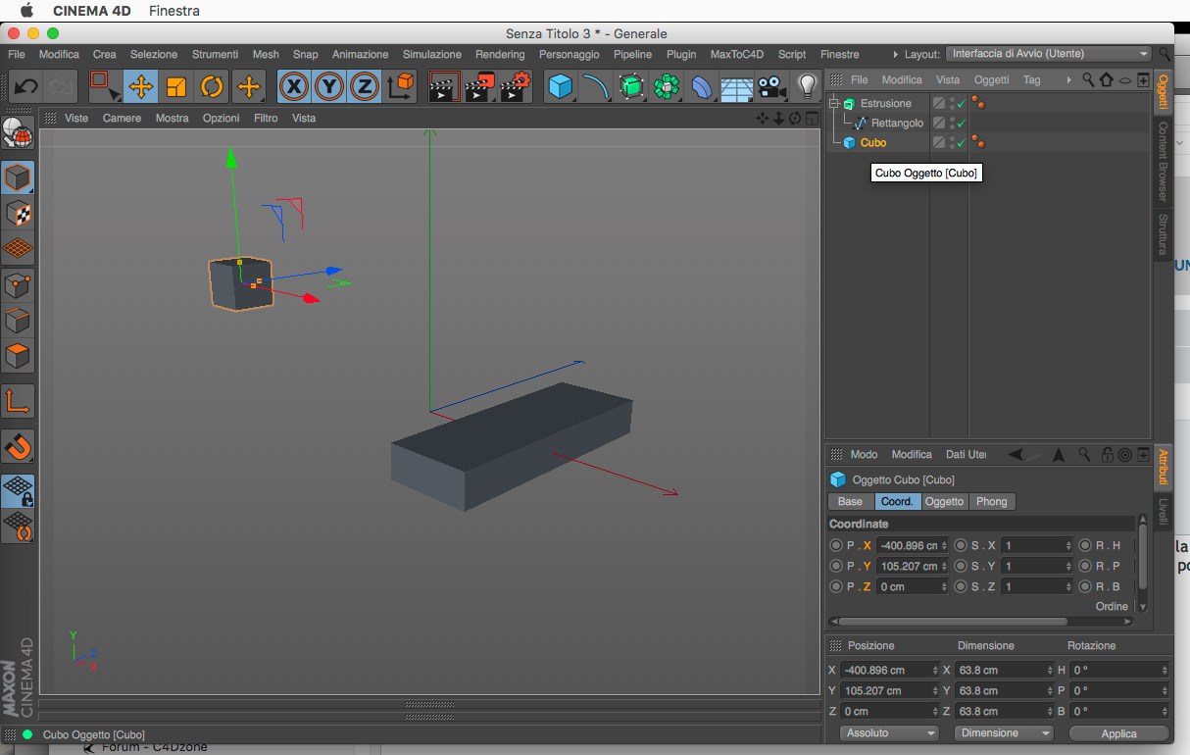
Task: Switch to the Content Browser side tab
Action: tap(1163, 162)
